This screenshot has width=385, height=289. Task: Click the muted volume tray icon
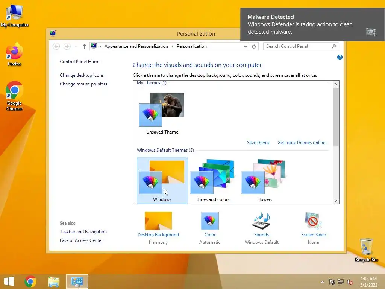[350, 282]
